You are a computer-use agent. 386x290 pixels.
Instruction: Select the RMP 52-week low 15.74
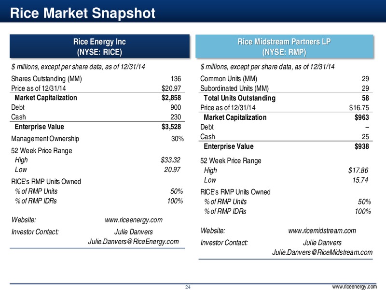pyautogui.click(x=360, y=180)
